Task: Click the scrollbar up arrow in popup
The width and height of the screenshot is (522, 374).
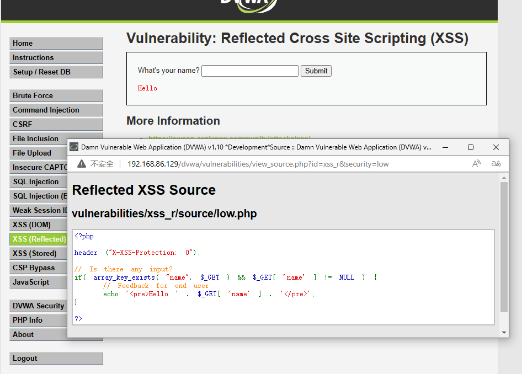Action: tap(504, 178)
